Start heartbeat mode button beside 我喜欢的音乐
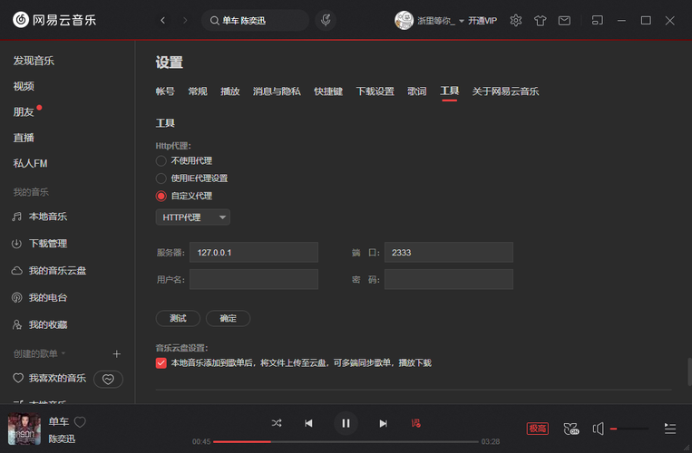Image resolution: width=692 pixels, height=453 pixels. click(108, 379)
